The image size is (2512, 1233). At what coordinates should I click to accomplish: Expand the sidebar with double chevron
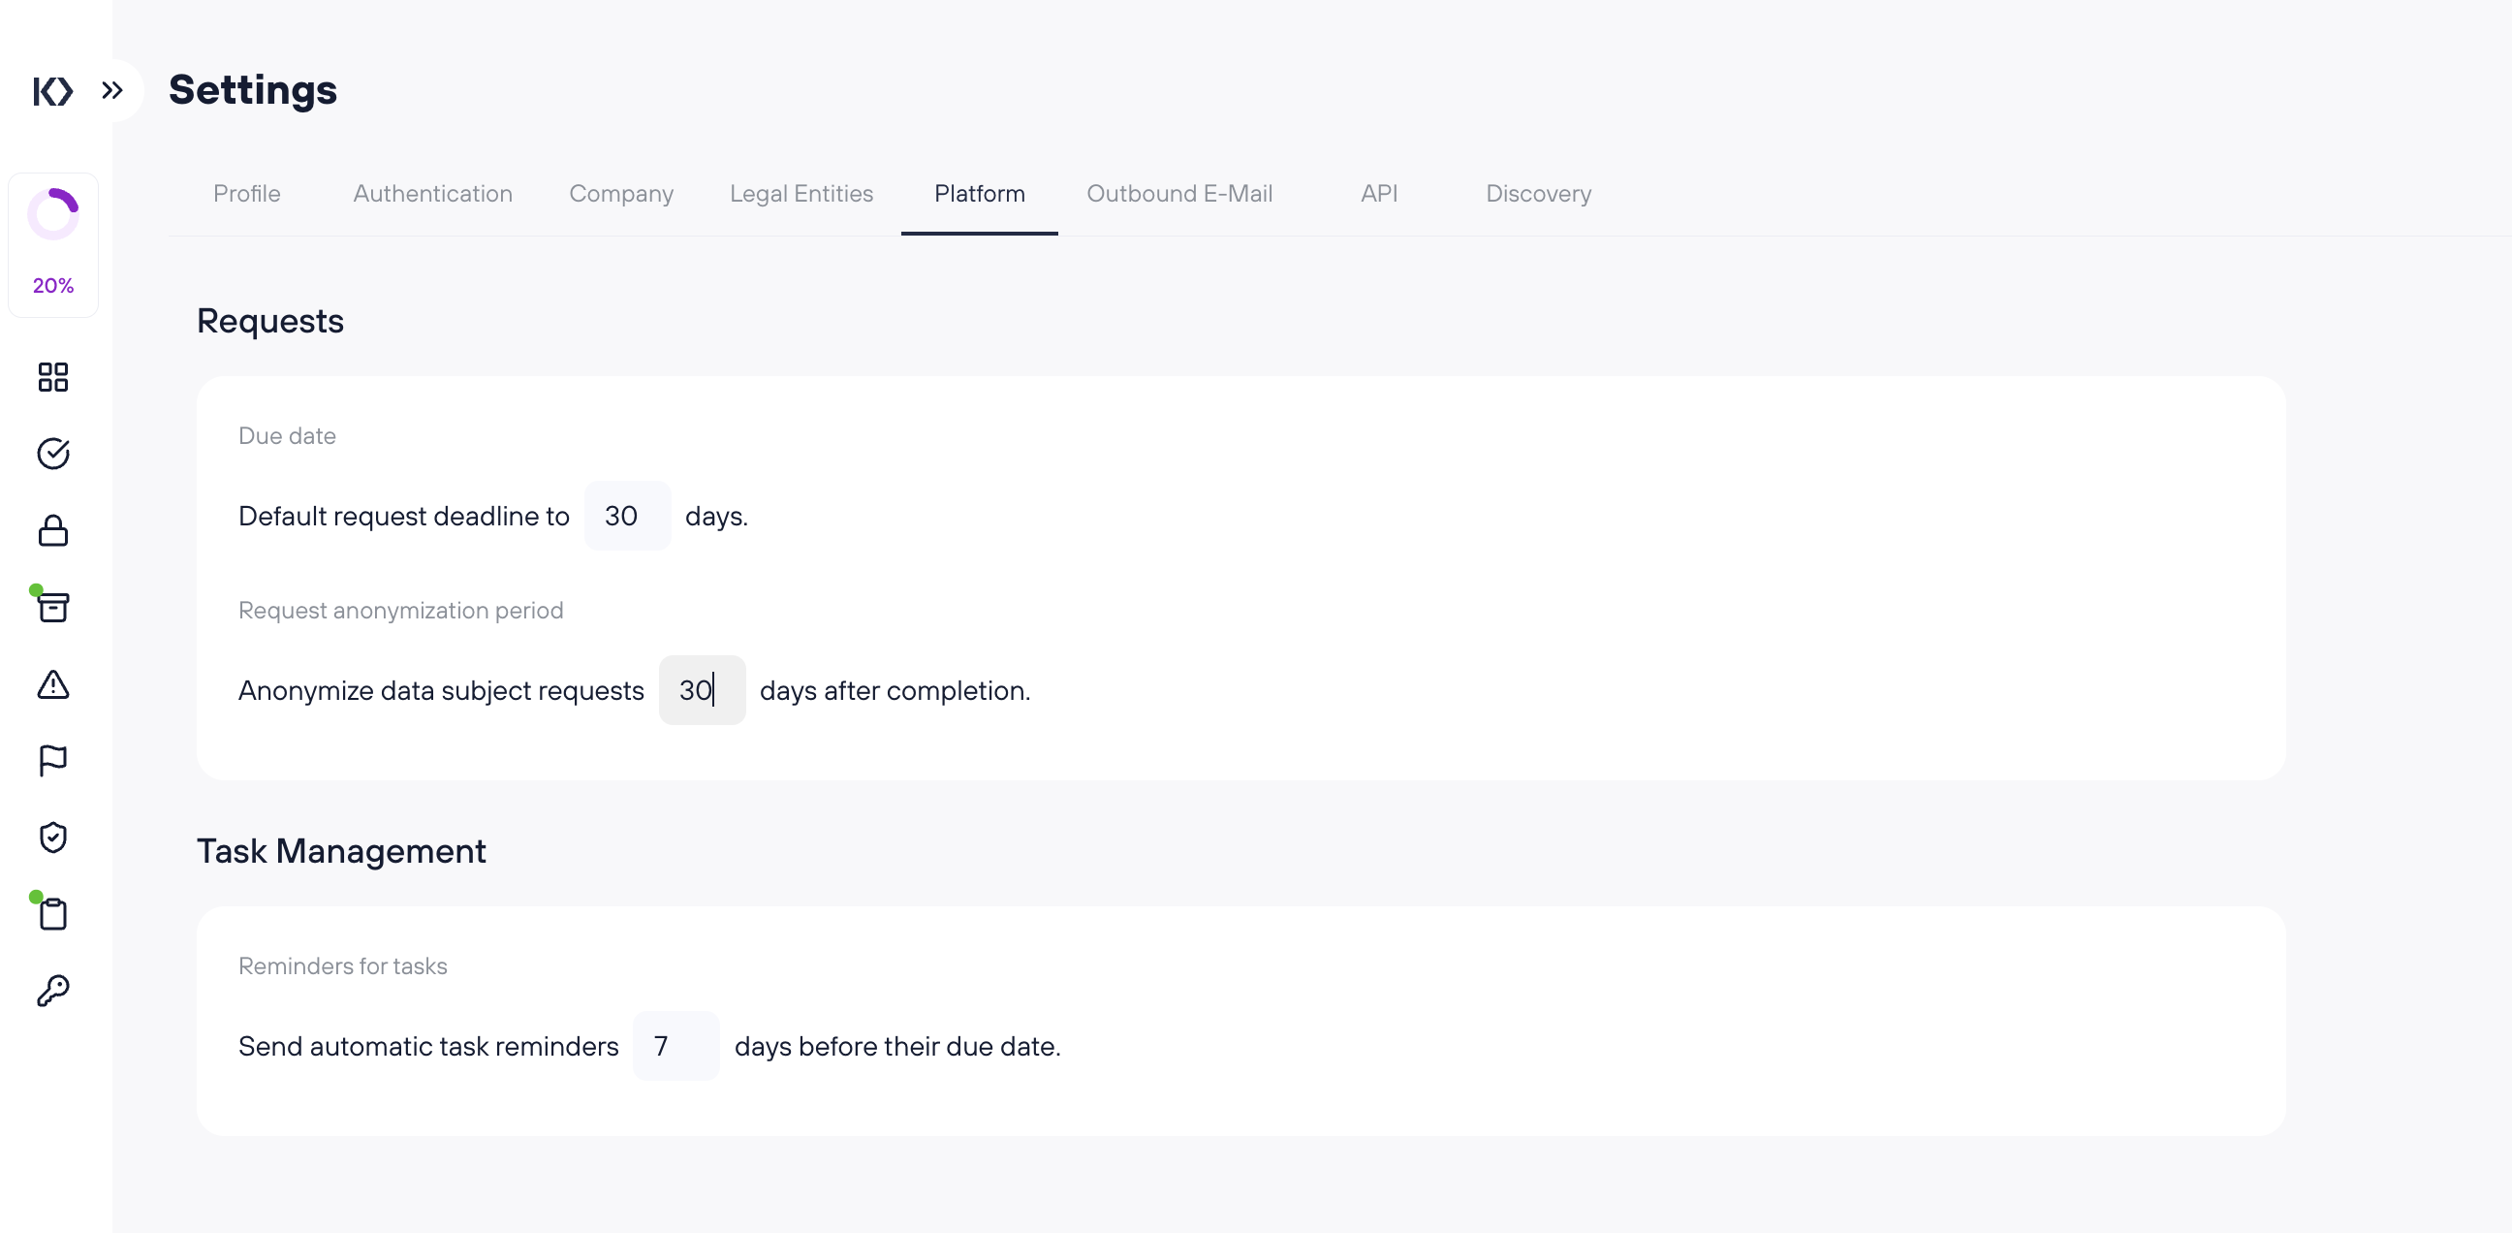[x=112, y=91]
